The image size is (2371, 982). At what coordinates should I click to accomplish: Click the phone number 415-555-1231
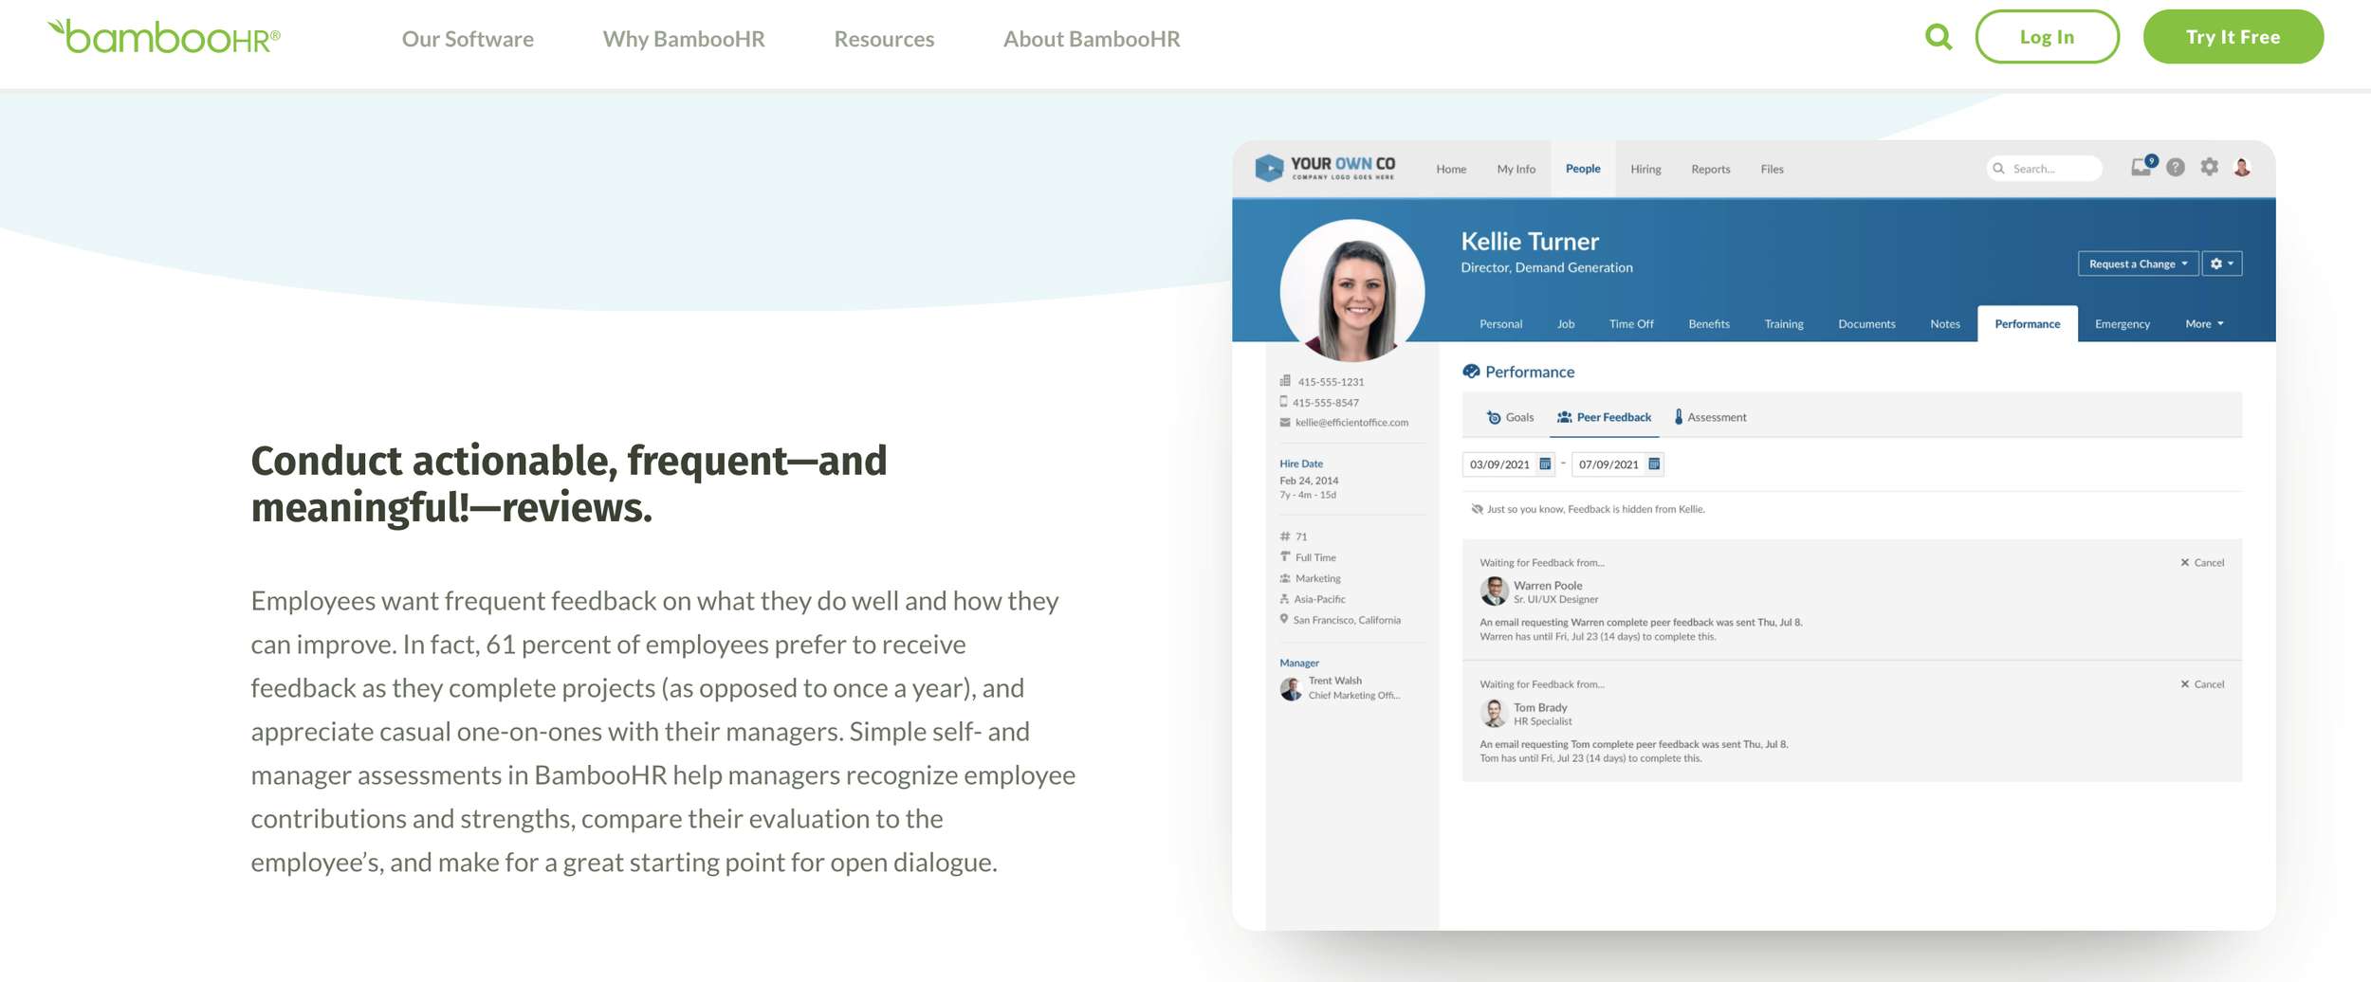tap(1331, 382)
